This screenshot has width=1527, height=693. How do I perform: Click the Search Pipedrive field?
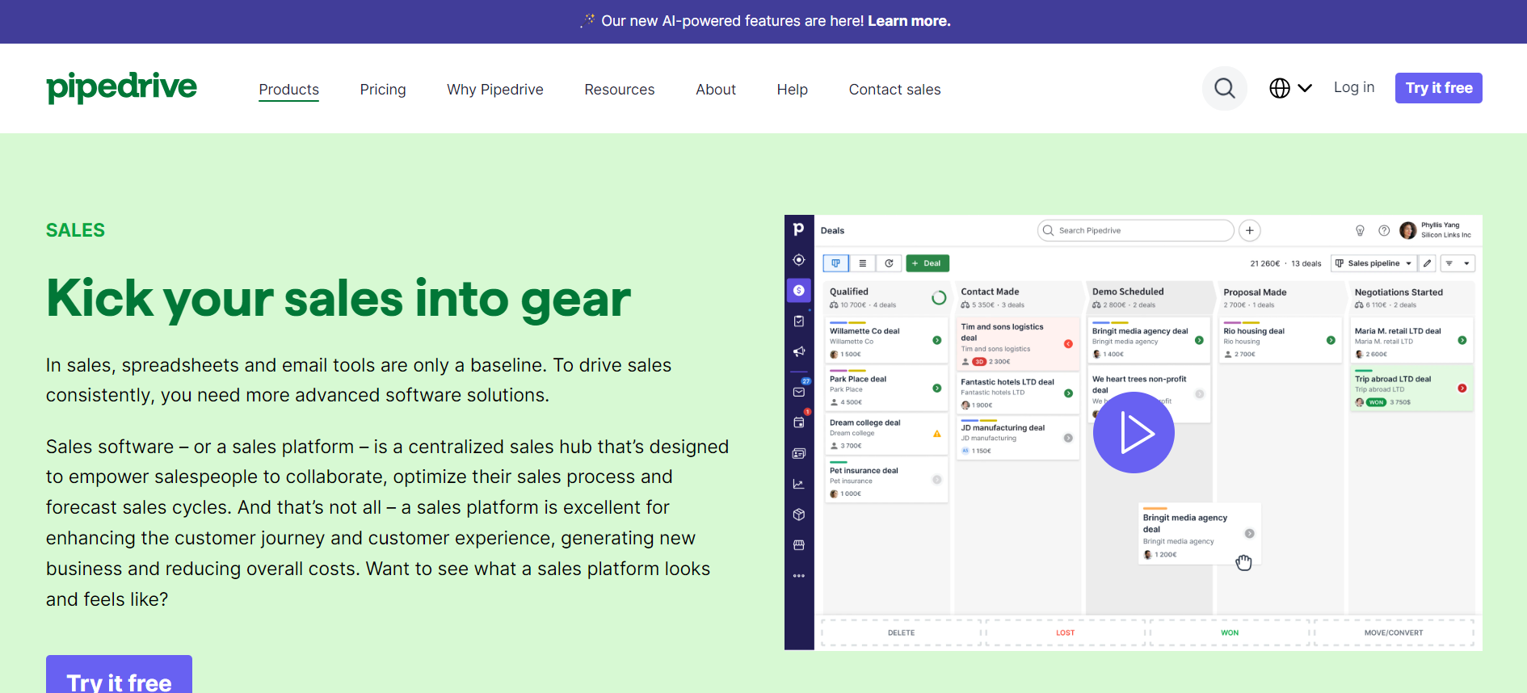[x=1135, y=230]
